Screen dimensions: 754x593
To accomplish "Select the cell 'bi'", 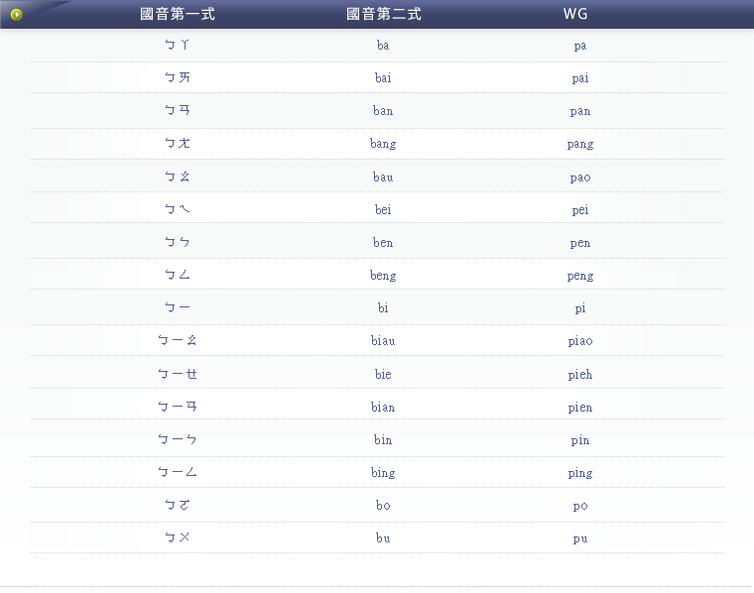I will [383, 308].
